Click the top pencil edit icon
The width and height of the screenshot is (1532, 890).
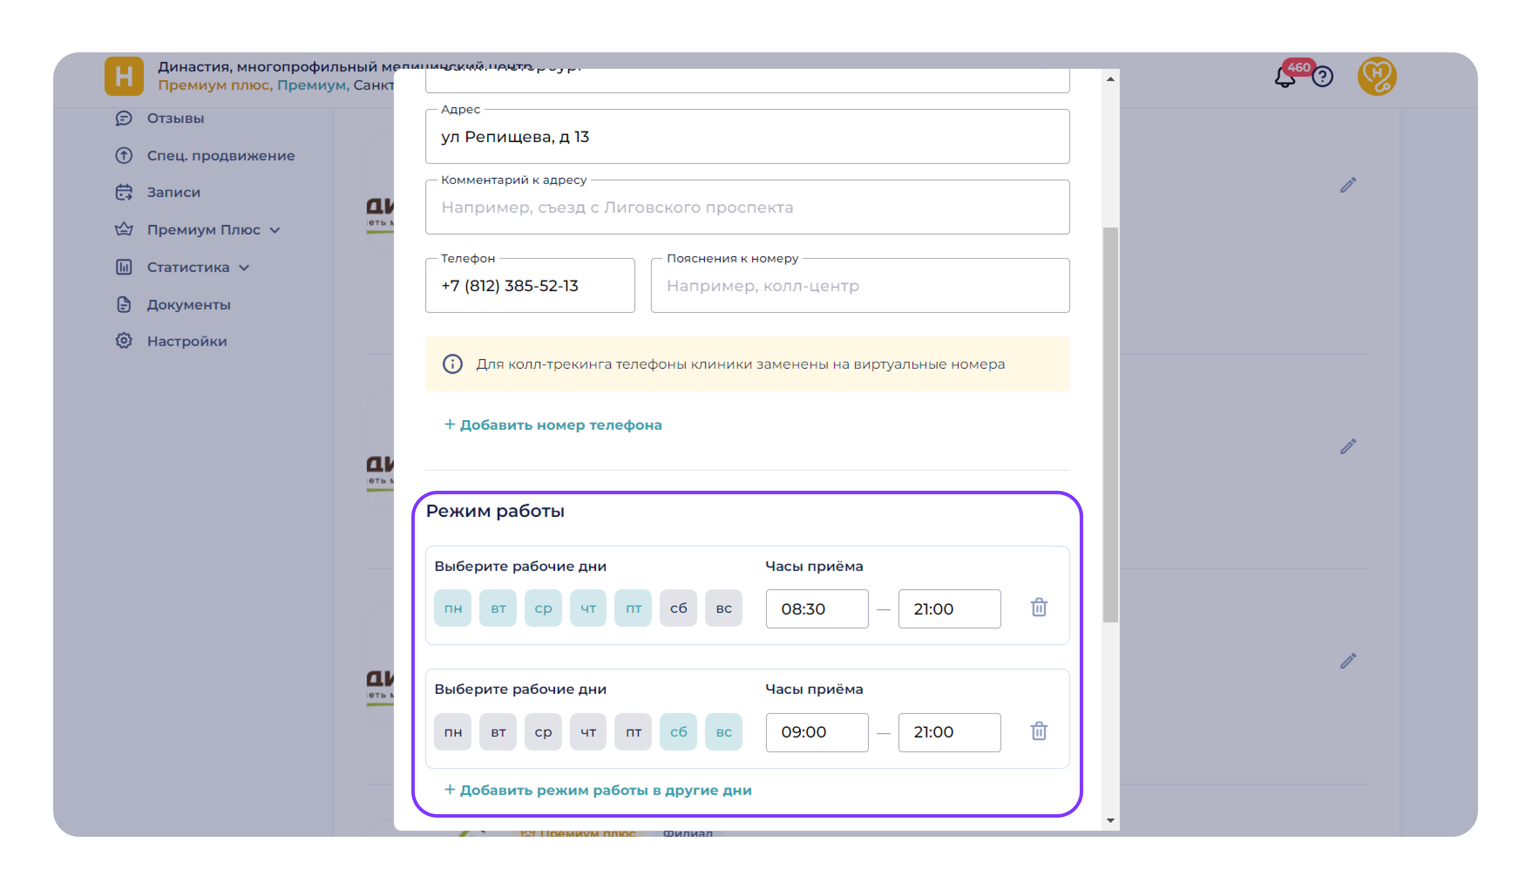click(x=1348, y=185)
